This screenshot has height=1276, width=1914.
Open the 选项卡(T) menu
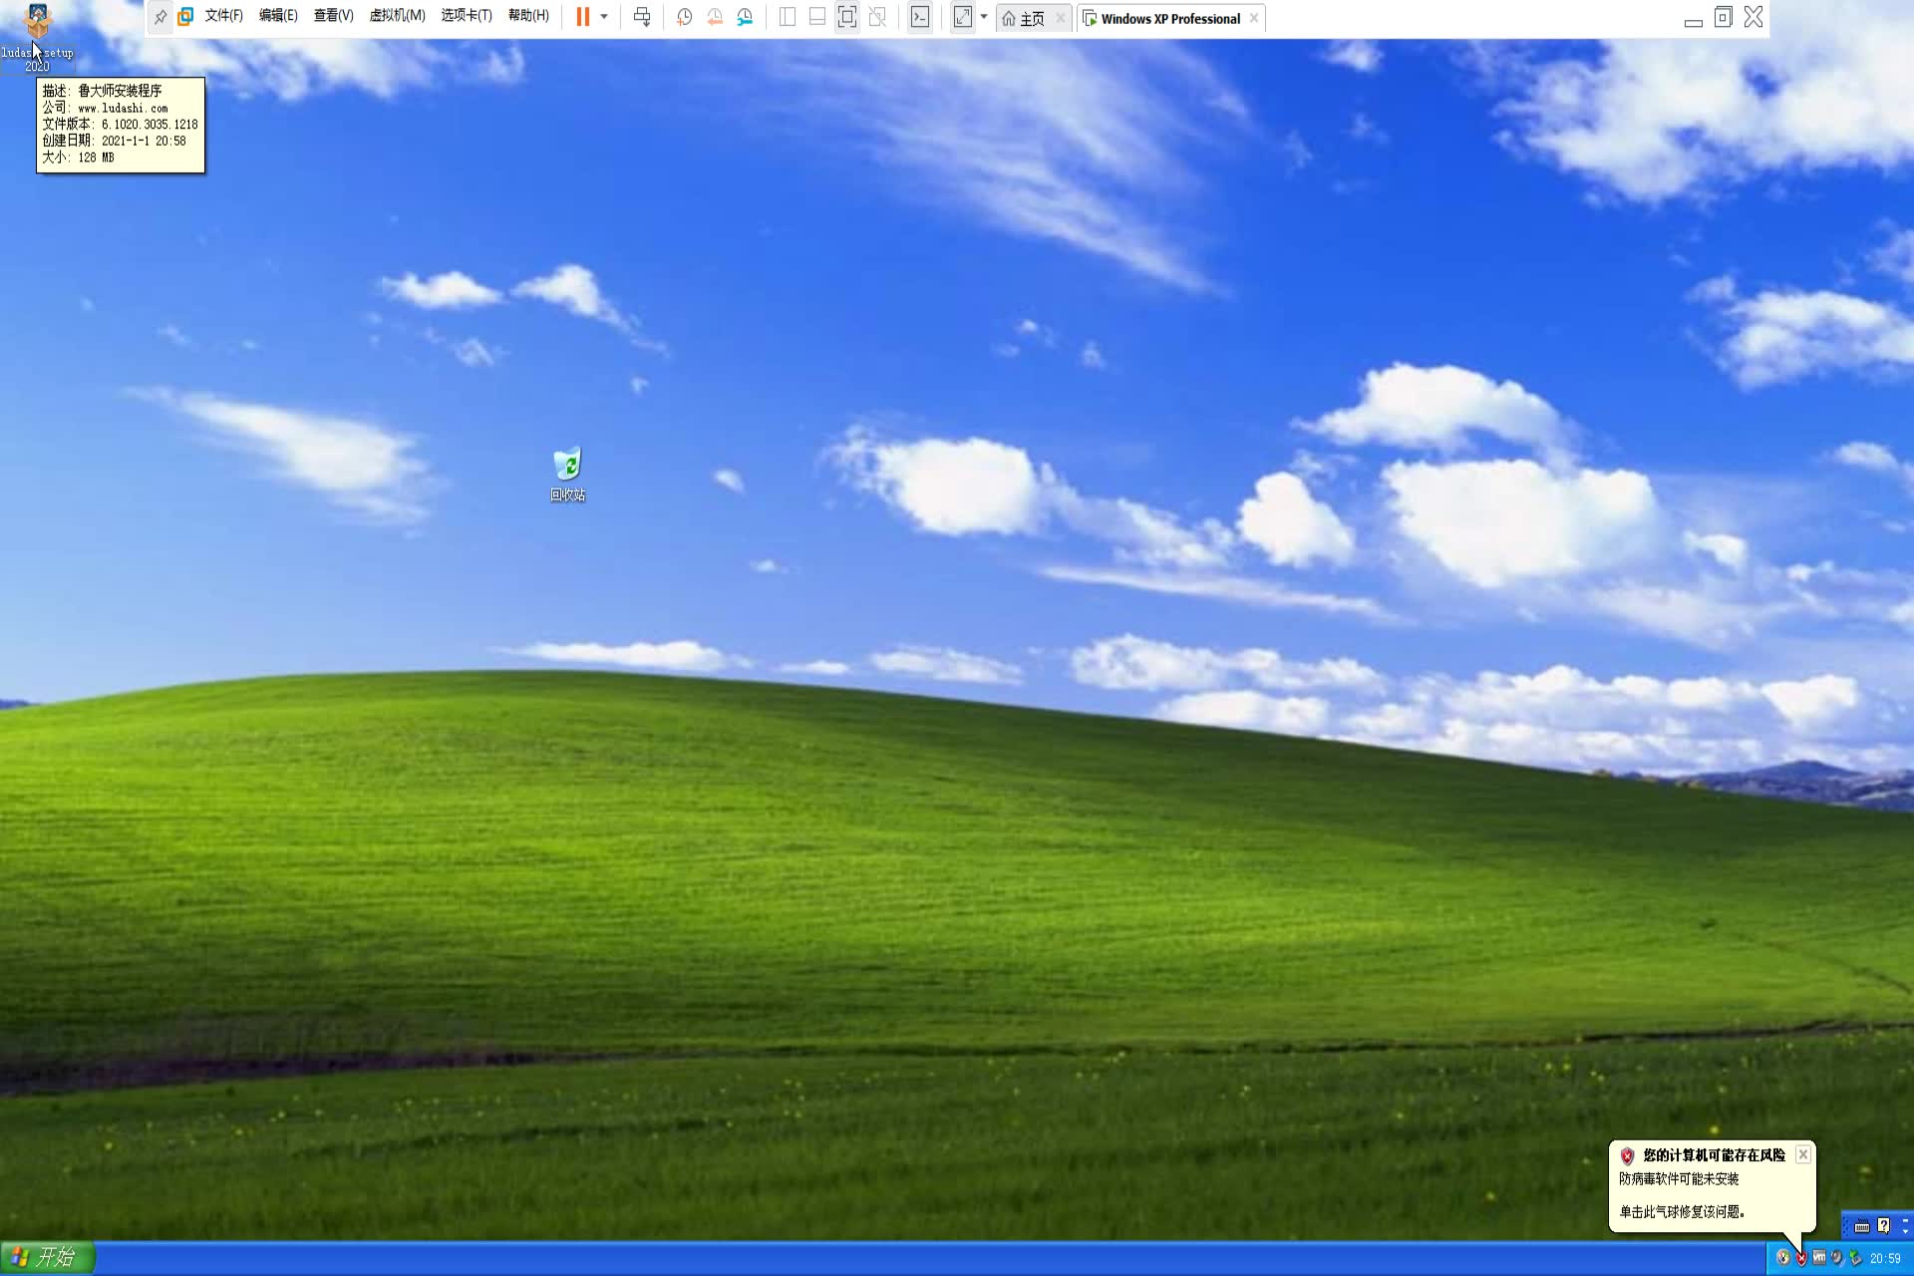pyautogui.click(x=467, y=16)
